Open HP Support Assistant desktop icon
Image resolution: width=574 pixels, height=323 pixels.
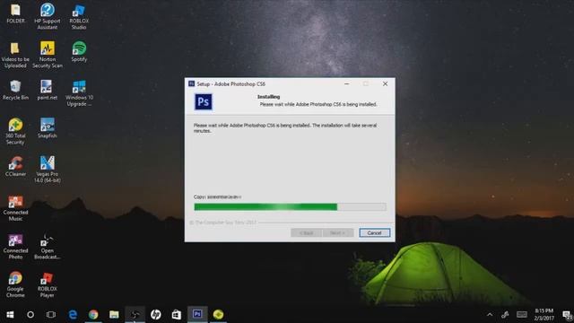click(x=48, y=16)
